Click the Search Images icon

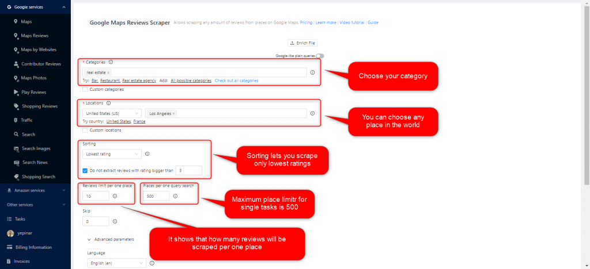[16, 148]
